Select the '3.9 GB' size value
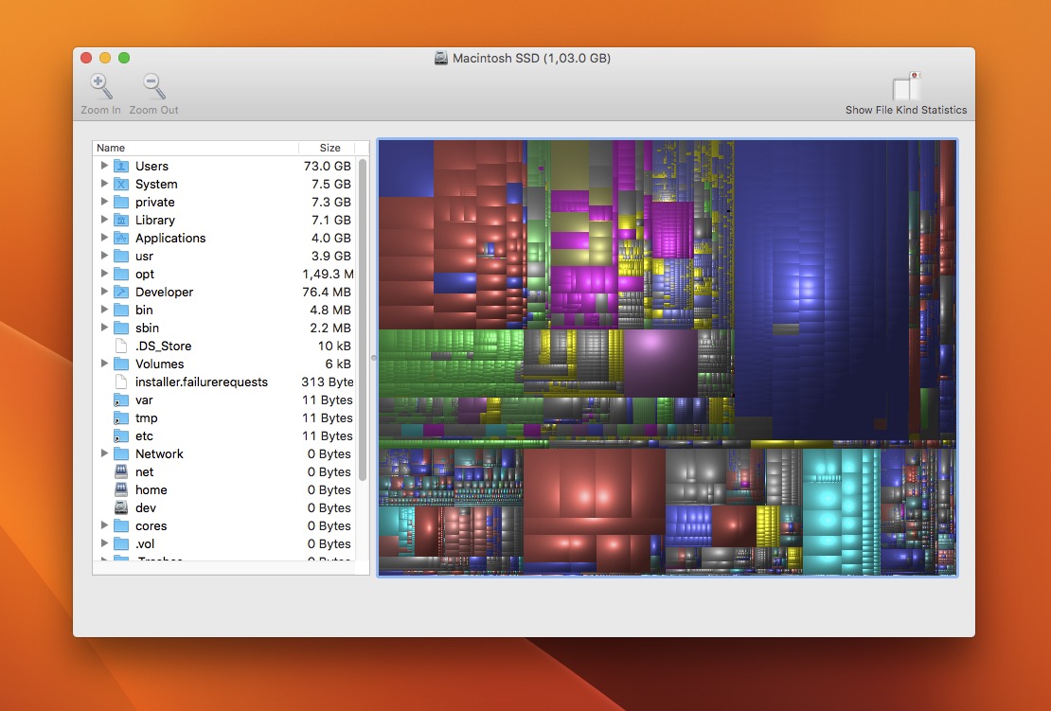The width and height of the screenshot is (1051, 711). 331,256
